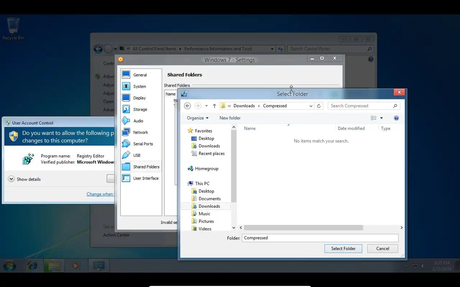Click the horizontal scrollbar in file list
Screen dimensions: 460x287
coord(303,228)
